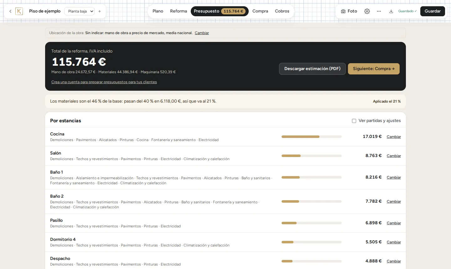The image size is (451, 269).
Task: Enable Ver partidas y ajustes checkbox
Action: coord(354,121)
